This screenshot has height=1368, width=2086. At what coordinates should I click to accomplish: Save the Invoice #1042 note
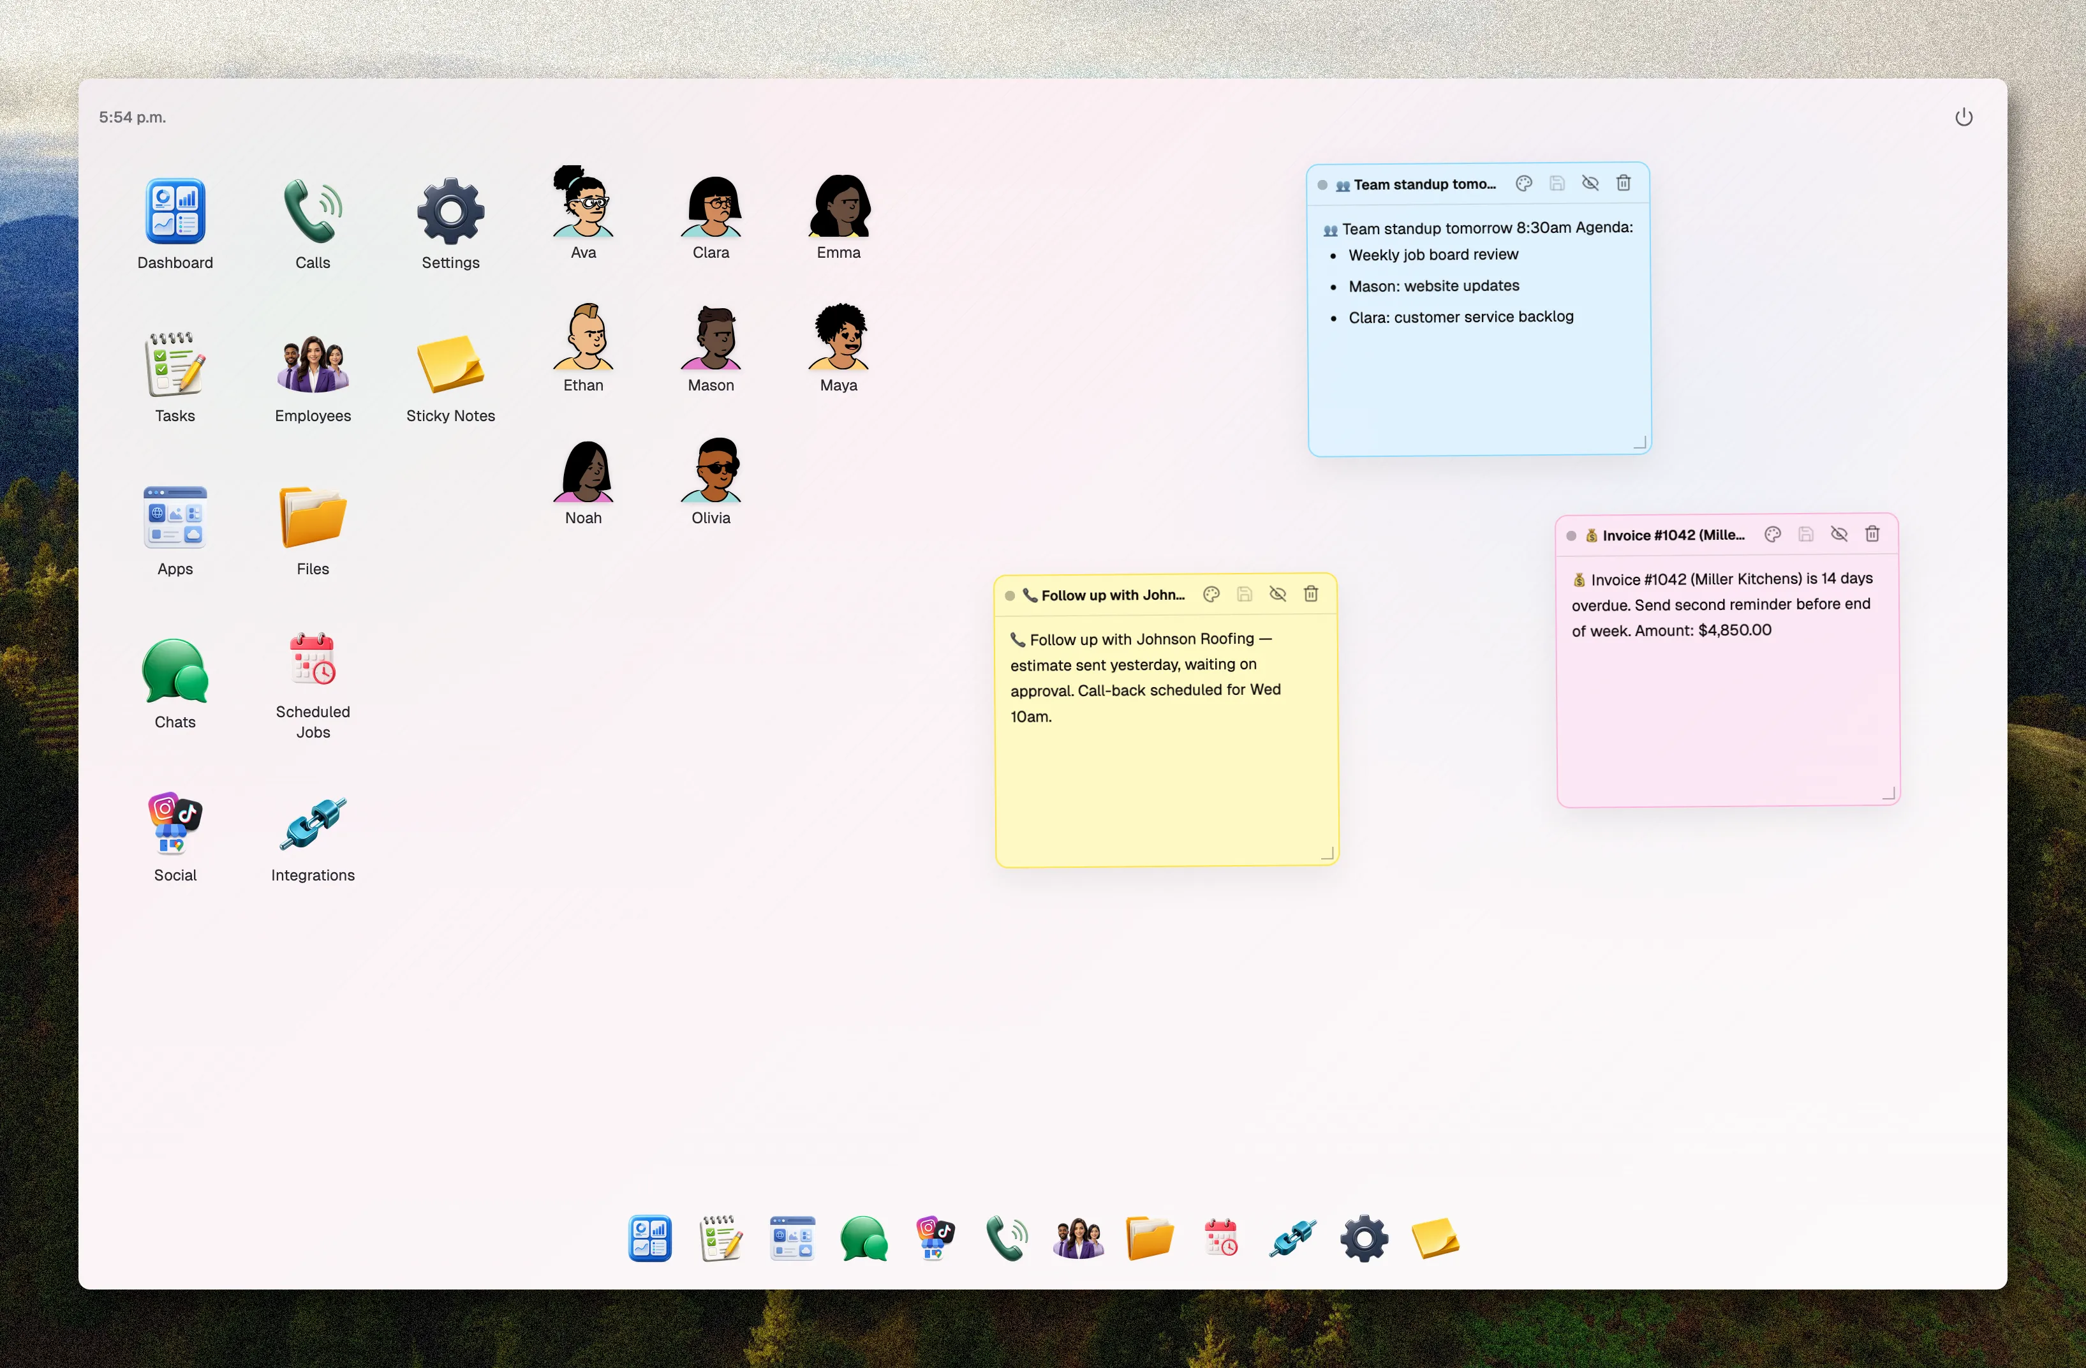[1807, 535]
